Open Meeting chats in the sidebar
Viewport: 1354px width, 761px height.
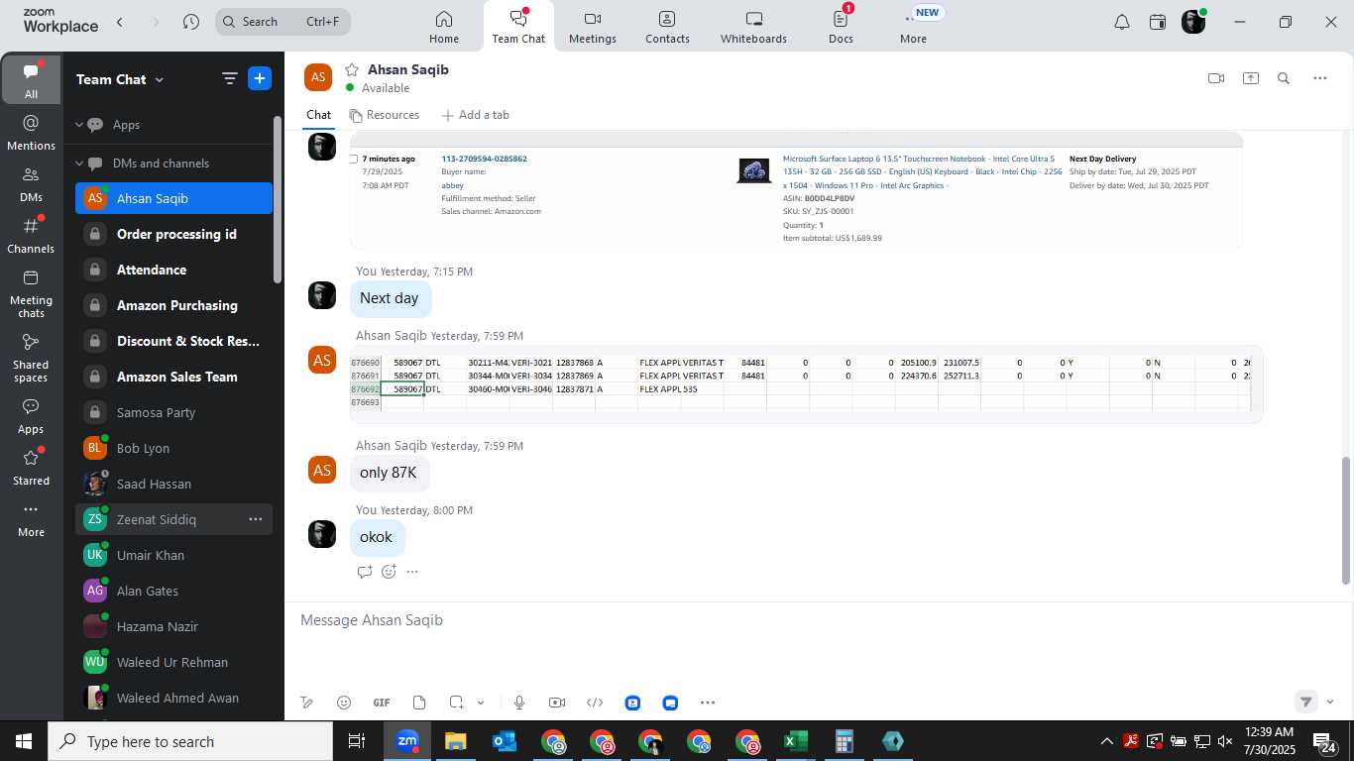[x=31, y=293]
